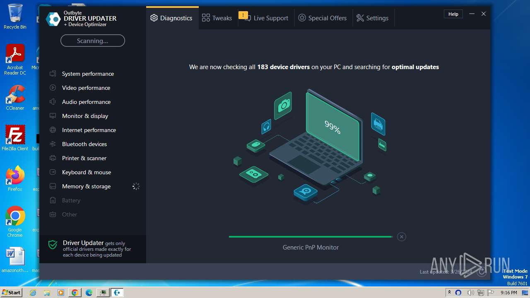Minimize the Driver Updater window
The width and height of the screenshot is (530, 298).
472,14
